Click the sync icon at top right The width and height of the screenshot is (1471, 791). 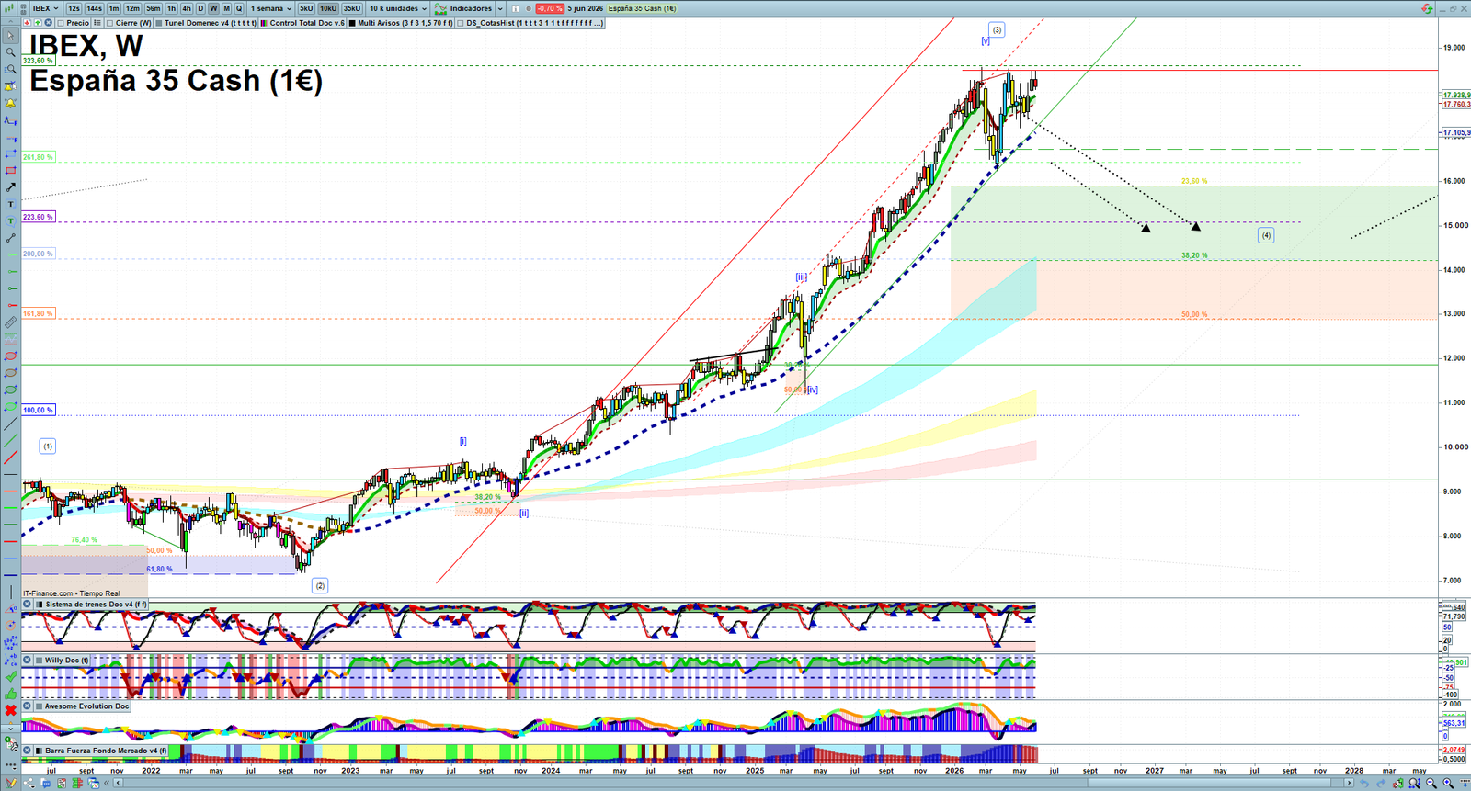[1426, 8]
